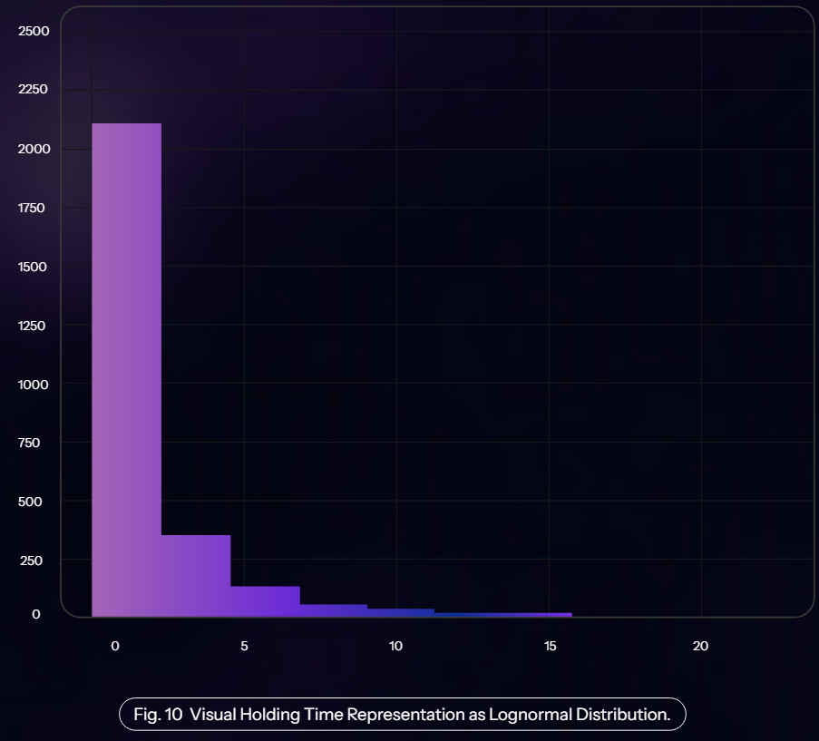Click the Fig. 10 caption pill

click(x=402, y=714)
